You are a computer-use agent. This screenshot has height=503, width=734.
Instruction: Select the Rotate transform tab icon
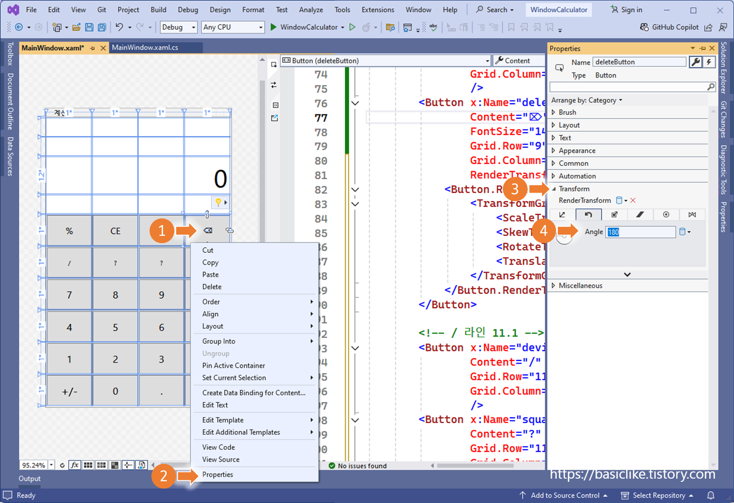coord(588,215)
